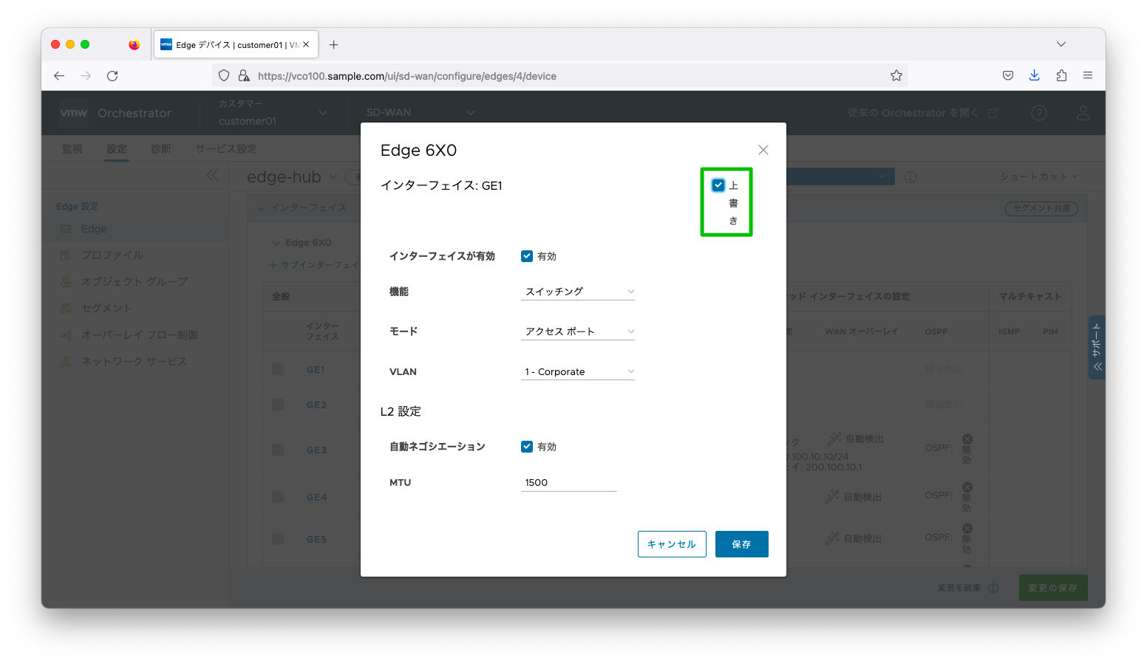Click the tracking protection shield icon
The width and height of the screenshot is (1147, 663).
tap(224, 75)
